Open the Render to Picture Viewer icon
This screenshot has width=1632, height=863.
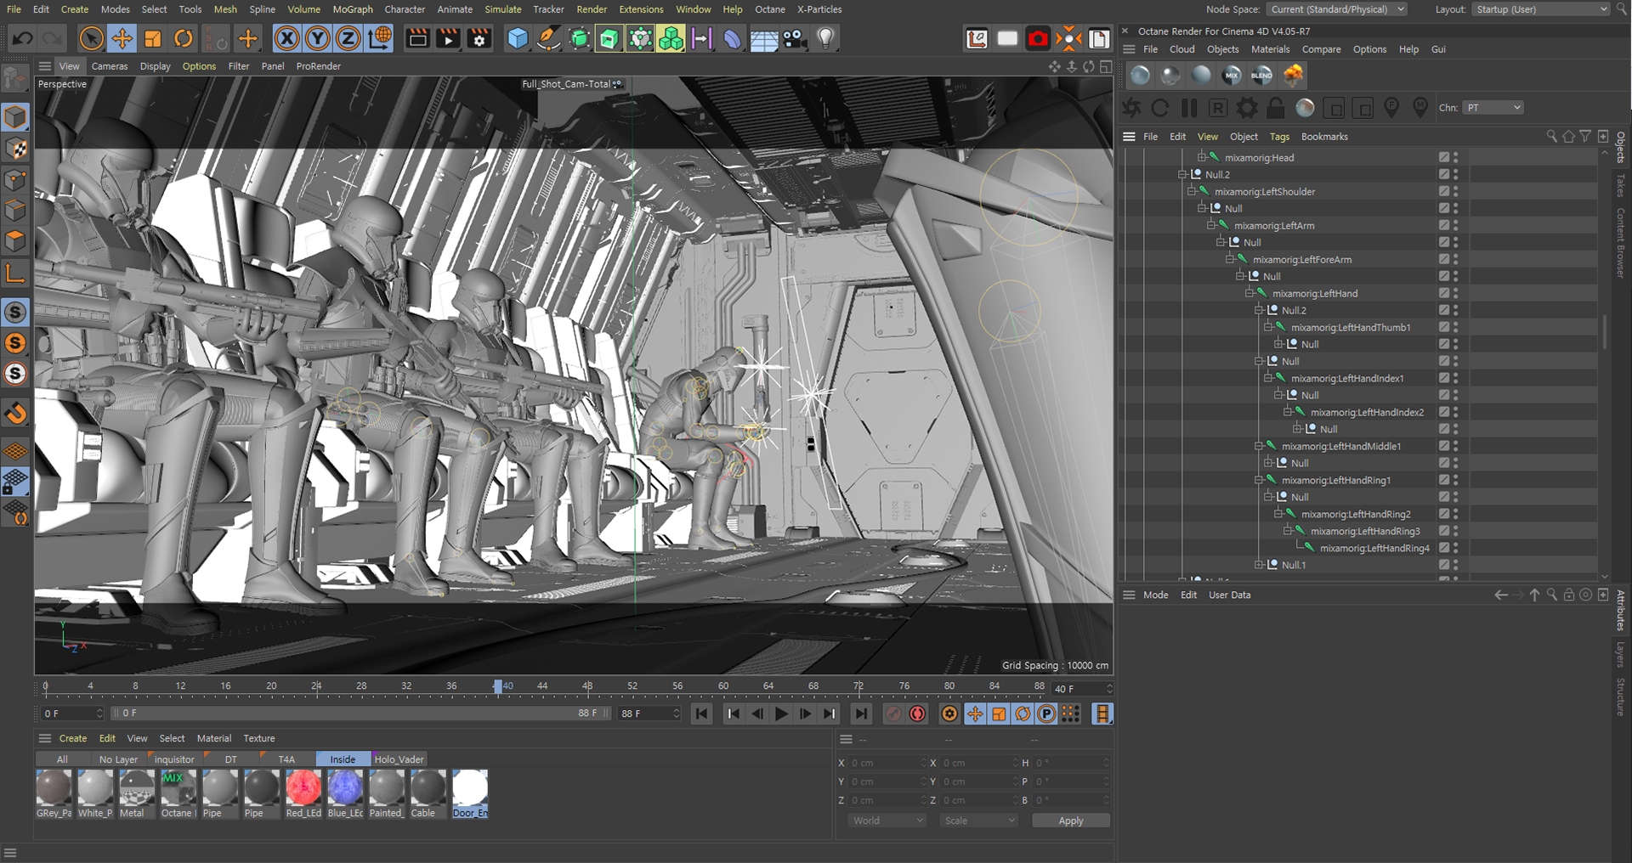[x=448, y=39]
